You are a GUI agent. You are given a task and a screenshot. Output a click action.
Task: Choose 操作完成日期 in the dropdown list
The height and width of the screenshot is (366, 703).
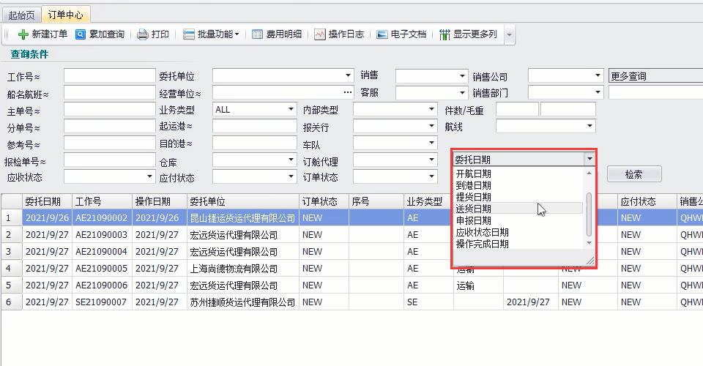(x=482, y=244)
